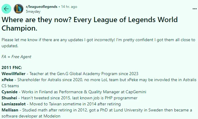Click the post title about World Champions
Screen dimensions: 198x119
pos(89,24)
